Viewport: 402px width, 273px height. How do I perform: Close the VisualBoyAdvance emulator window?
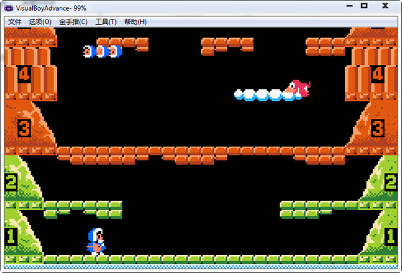tap(386, 6)
